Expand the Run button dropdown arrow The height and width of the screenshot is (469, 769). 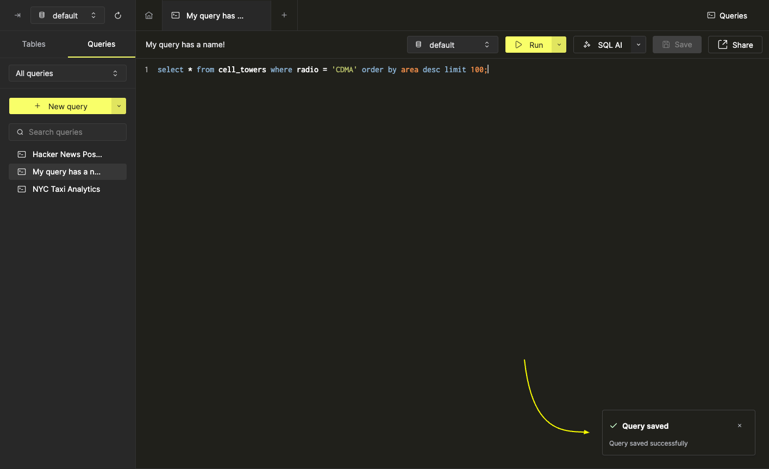point(559,45)
